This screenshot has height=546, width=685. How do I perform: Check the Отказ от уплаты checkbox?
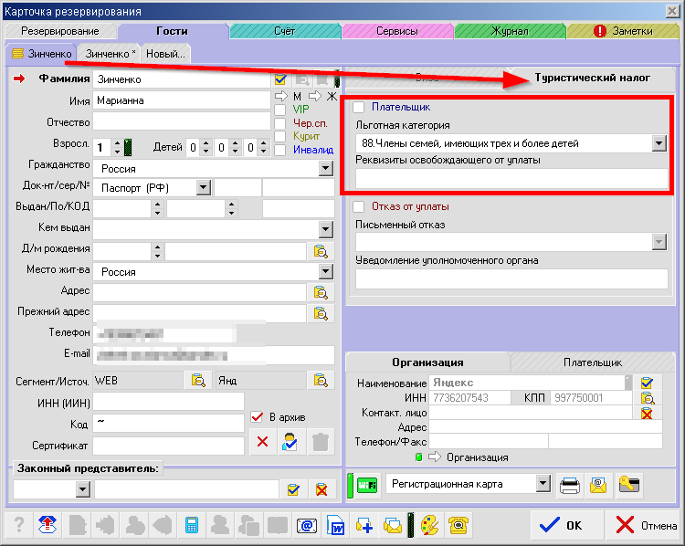point(358,206)
